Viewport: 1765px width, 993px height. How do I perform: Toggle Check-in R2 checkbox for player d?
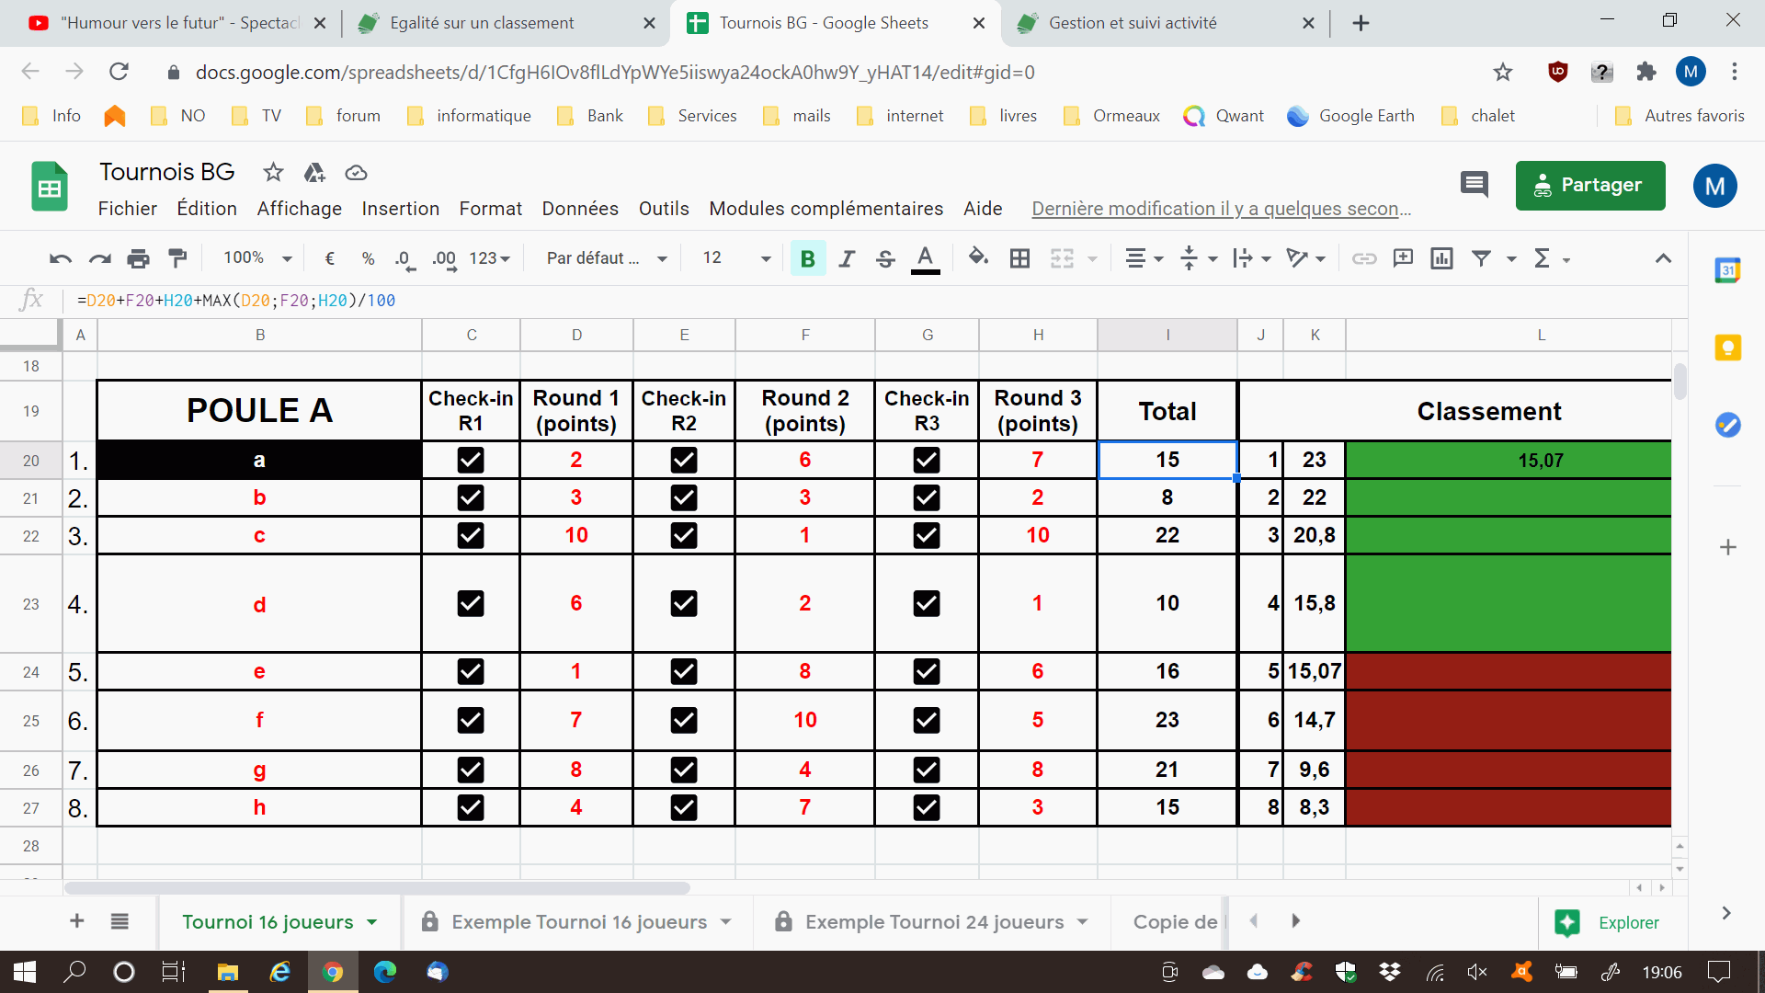click(x=684, y=603)
